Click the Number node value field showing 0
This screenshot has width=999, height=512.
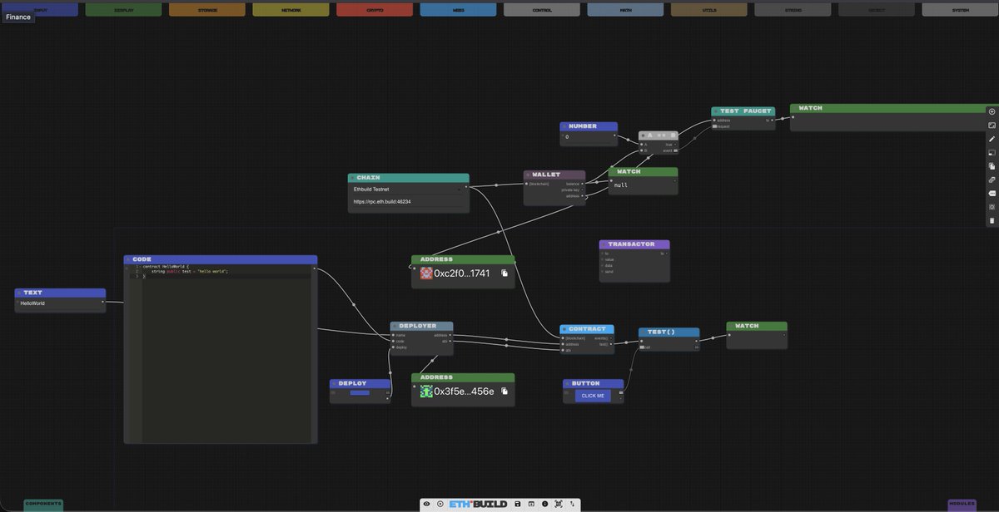[587, 136]
